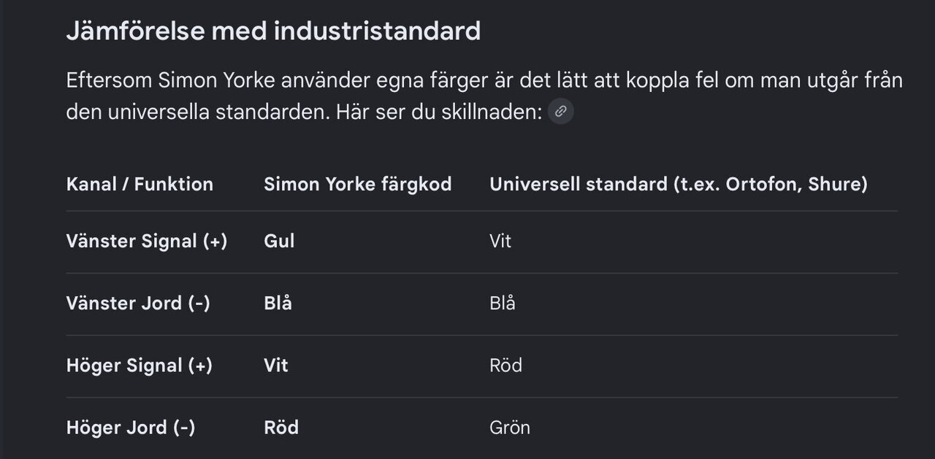Click the Kanal / Funktion column header
The height and width of the screenshot is (459, 935).
[140, 184]
